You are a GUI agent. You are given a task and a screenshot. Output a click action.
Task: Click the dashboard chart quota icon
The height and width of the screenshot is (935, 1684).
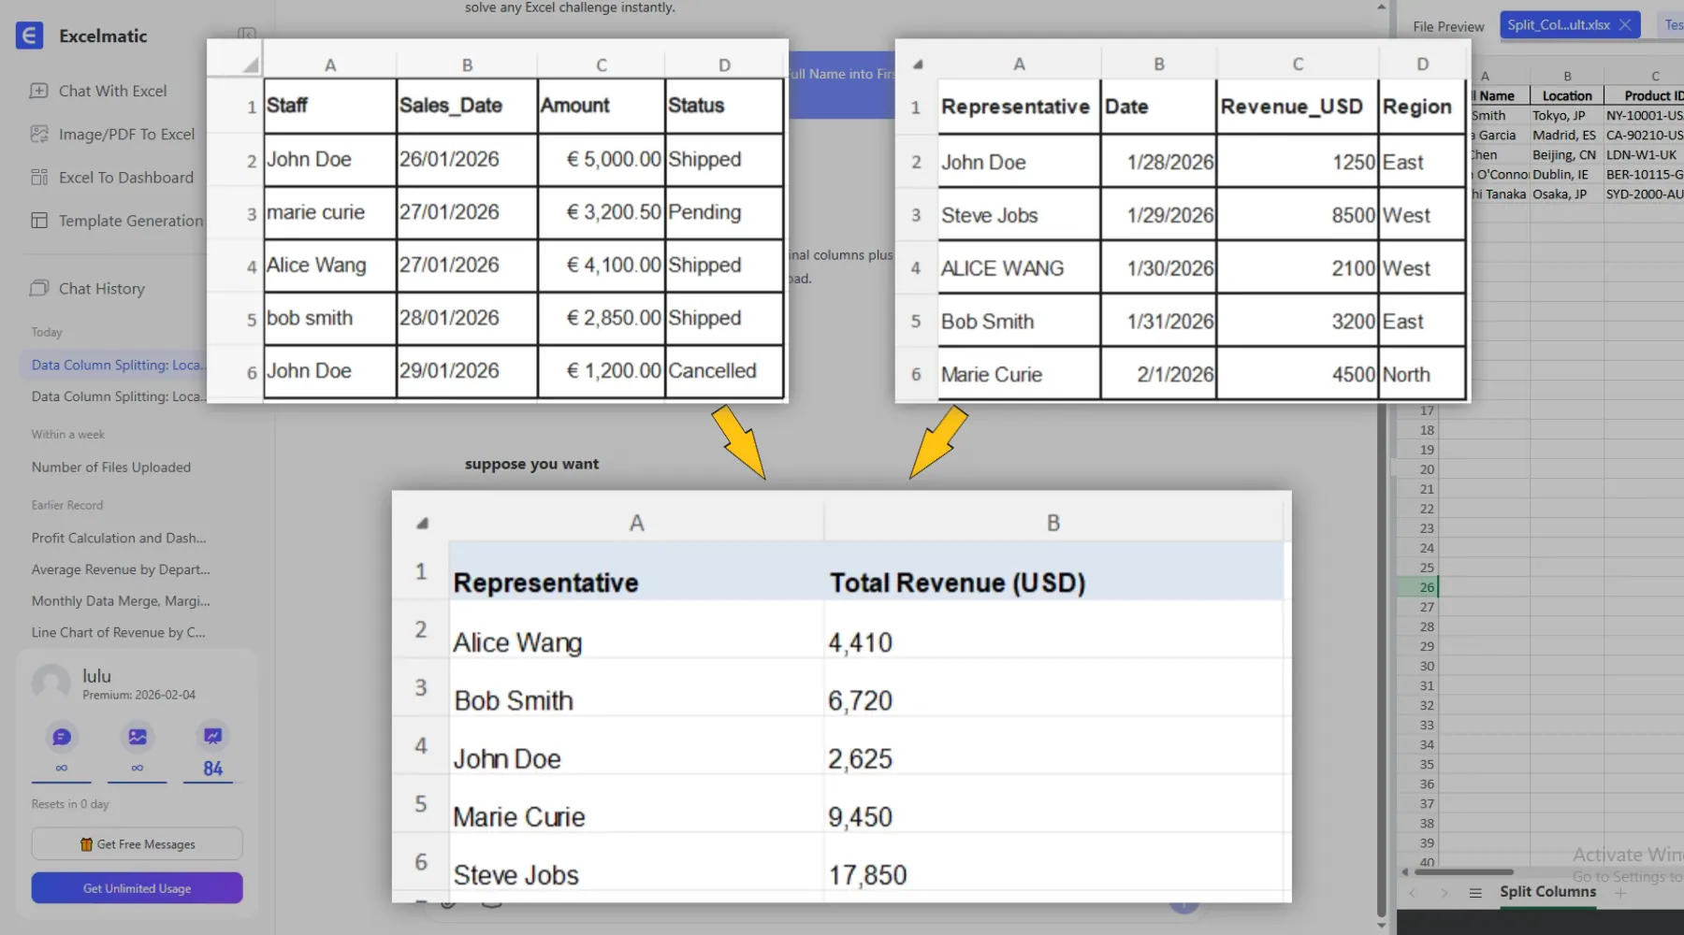(213, 737)
